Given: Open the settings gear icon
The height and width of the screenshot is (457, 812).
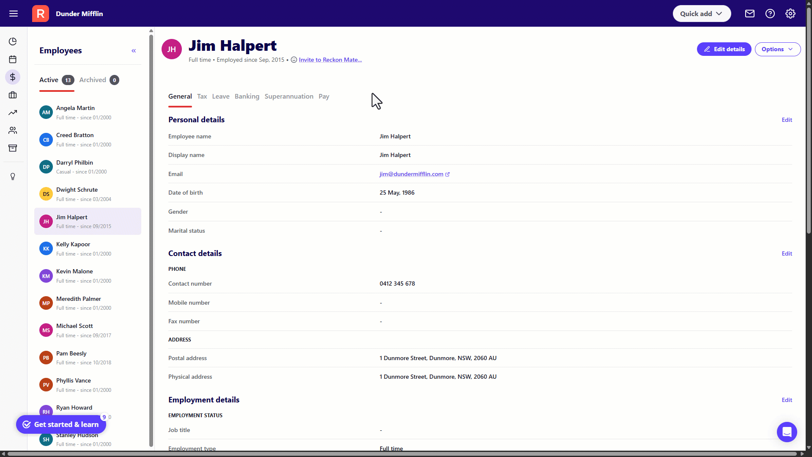Looking at the screenshot, I should (790, 14).
